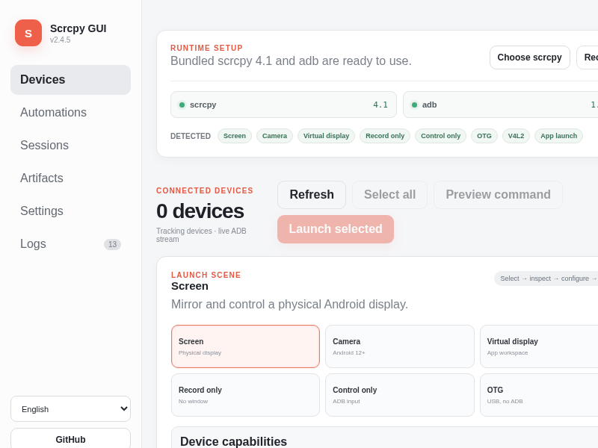Viewport: 598px width, 448px height.
Task: Click the 0 devices count text
Action: pos(200,211)
